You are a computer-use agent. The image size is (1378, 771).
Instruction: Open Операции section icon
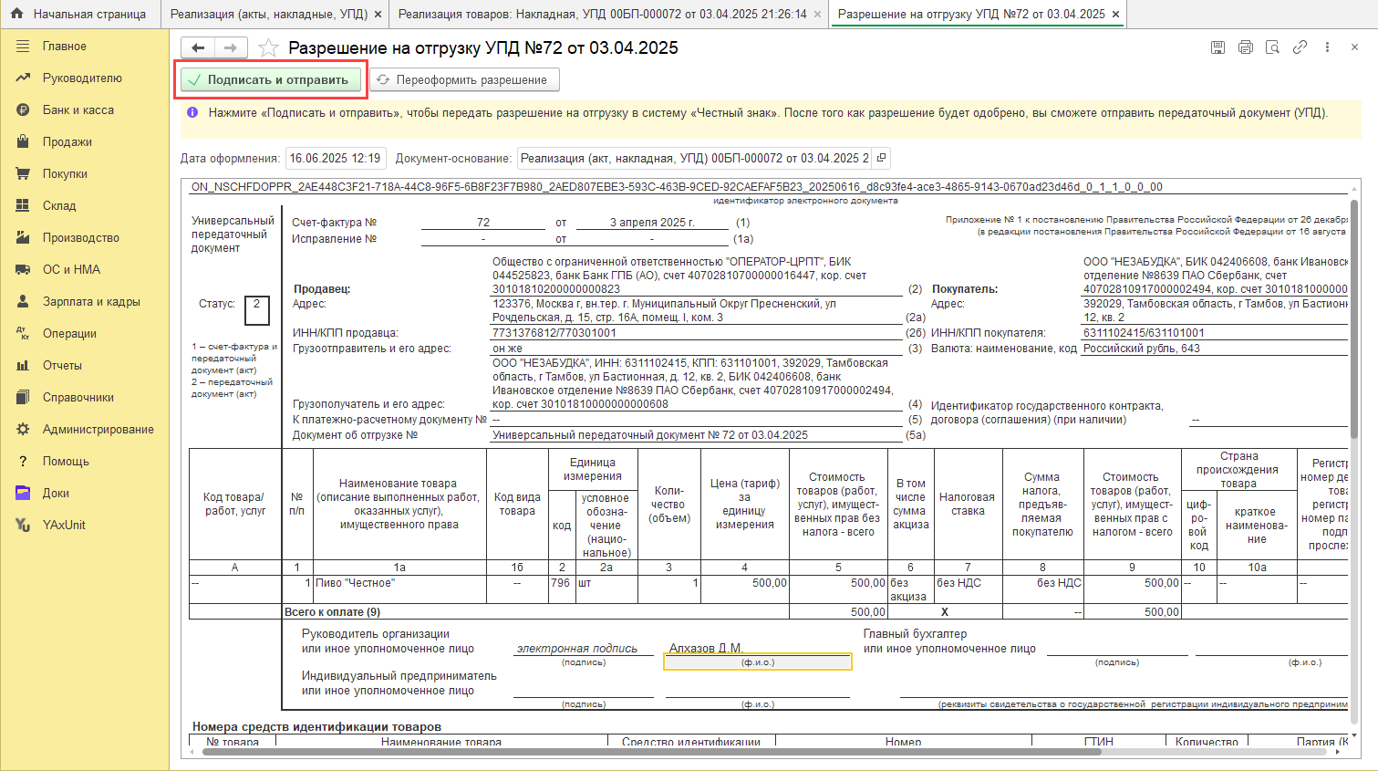(23, 333)
